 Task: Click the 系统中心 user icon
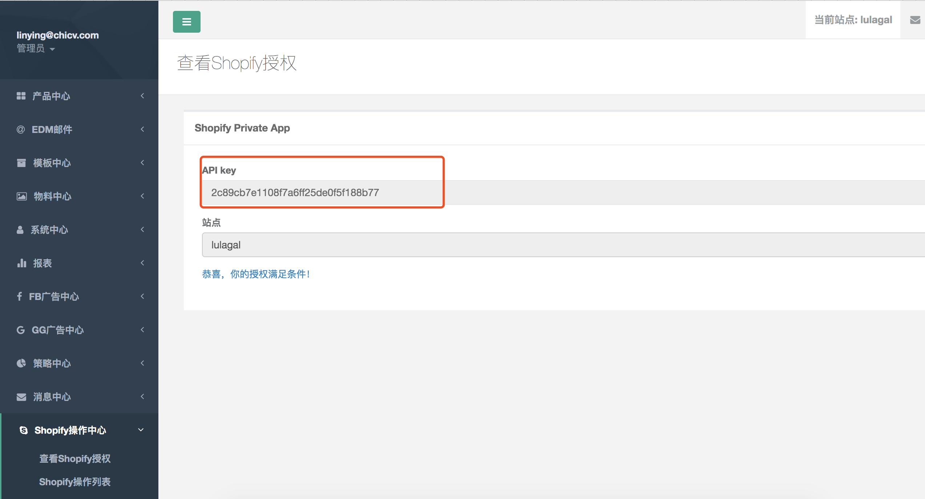(x=20, y=230)
